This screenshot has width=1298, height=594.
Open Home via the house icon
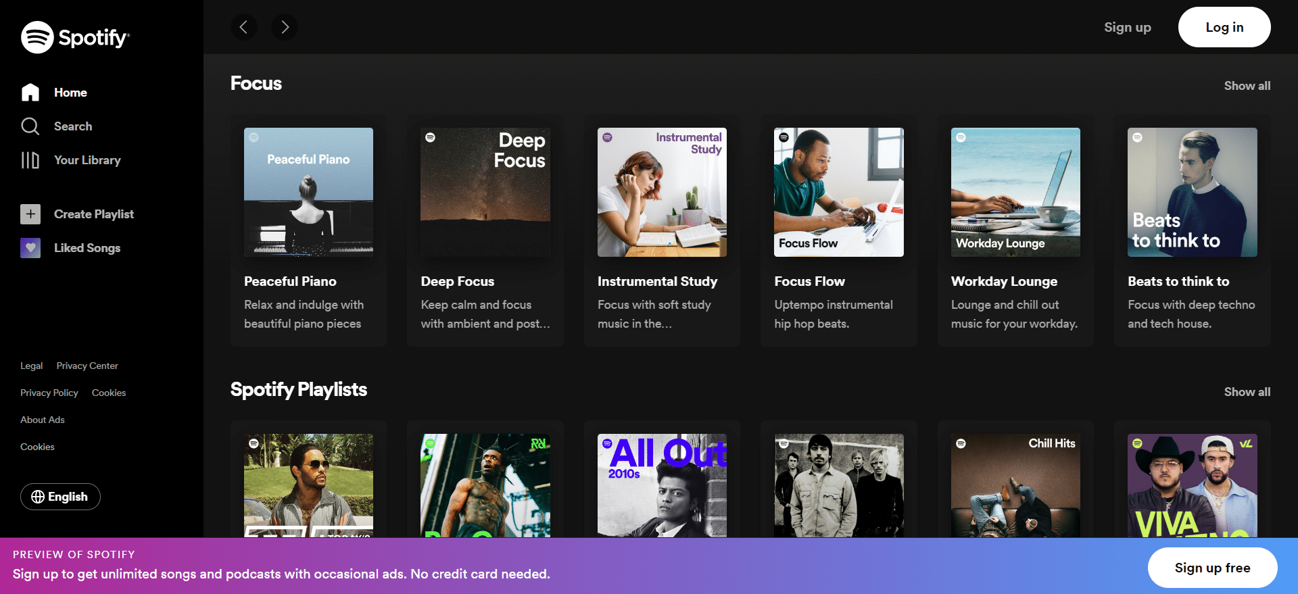30,93
